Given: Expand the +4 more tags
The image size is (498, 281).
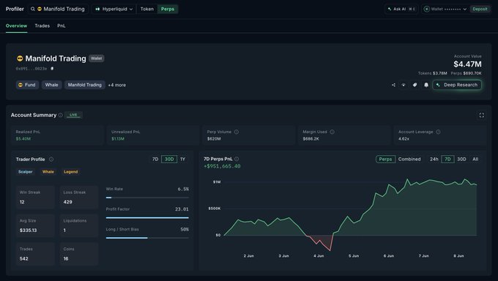Looking at the screenshot, I should pyautogui.click(x=117, y=85).
